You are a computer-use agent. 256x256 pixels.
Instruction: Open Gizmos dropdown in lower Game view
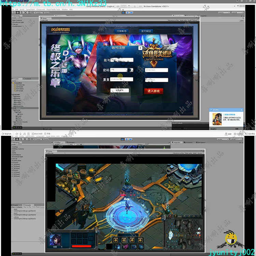(x=200, y=153)
